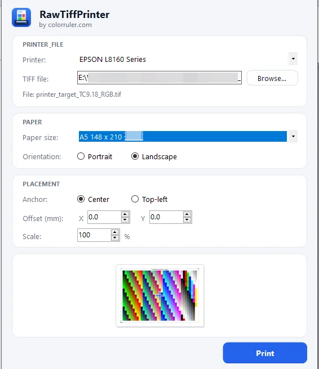Click the RawTiffPrinter title text

point(74,15)
